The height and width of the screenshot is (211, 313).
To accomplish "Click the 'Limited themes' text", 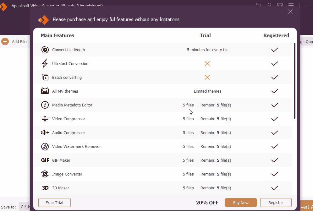I will tap(208, 91).
